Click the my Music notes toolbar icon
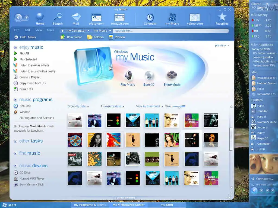 coord(172,17)
